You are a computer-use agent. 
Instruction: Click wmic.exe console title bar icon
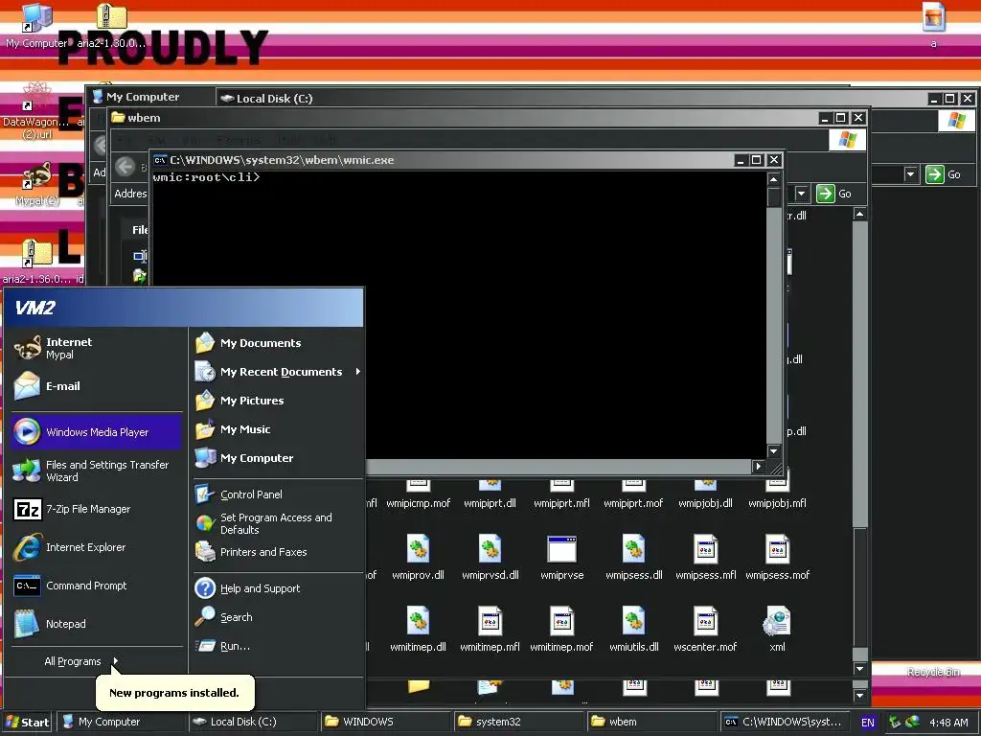click(160, 160)
